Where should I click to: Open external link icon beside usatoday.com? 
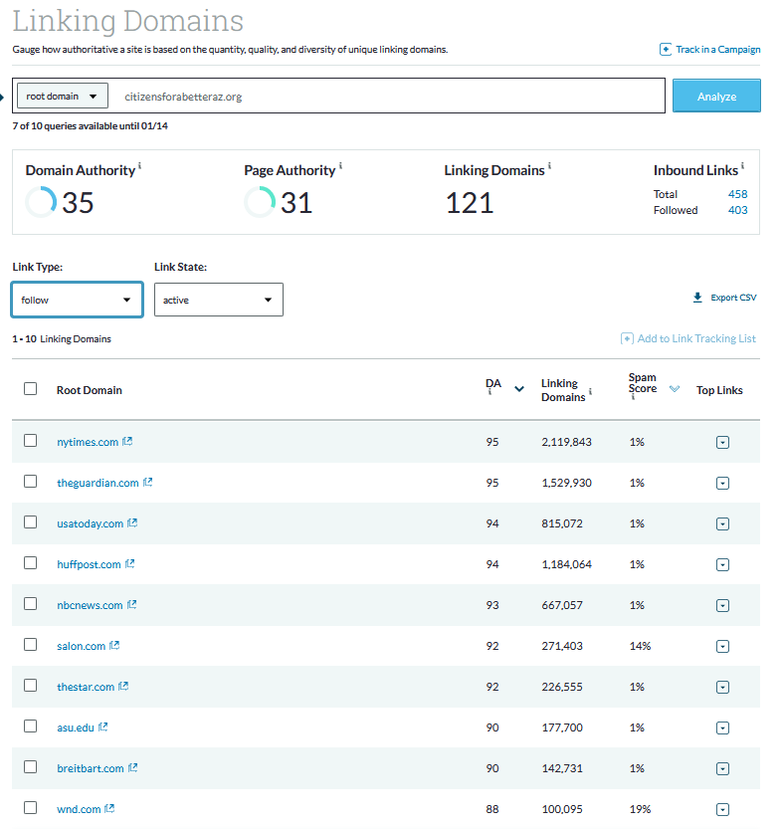tap(132, 522)
